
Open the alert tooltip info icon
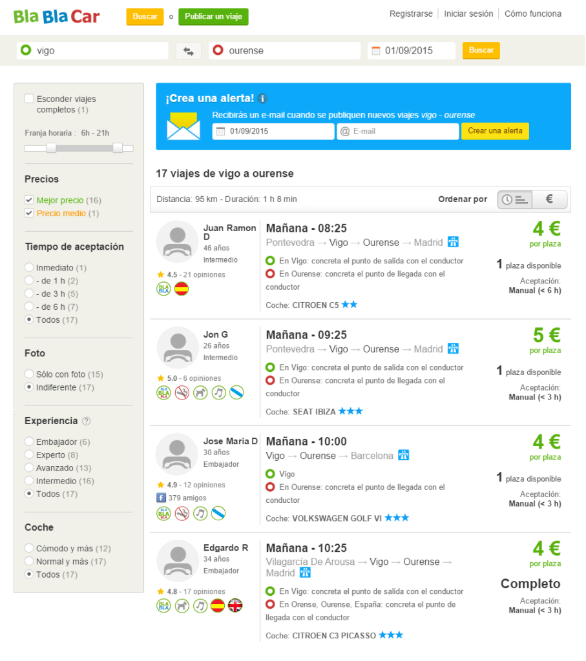click(264, 98)
